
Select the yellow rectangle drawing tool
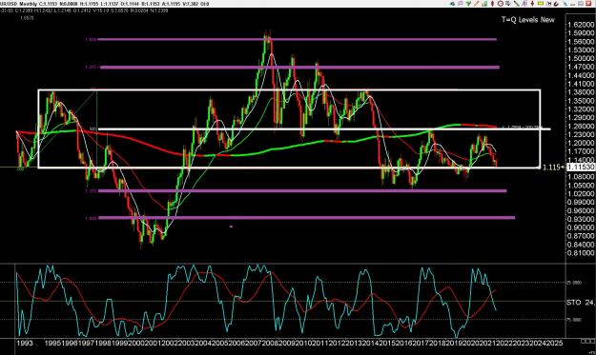[541, 4]
